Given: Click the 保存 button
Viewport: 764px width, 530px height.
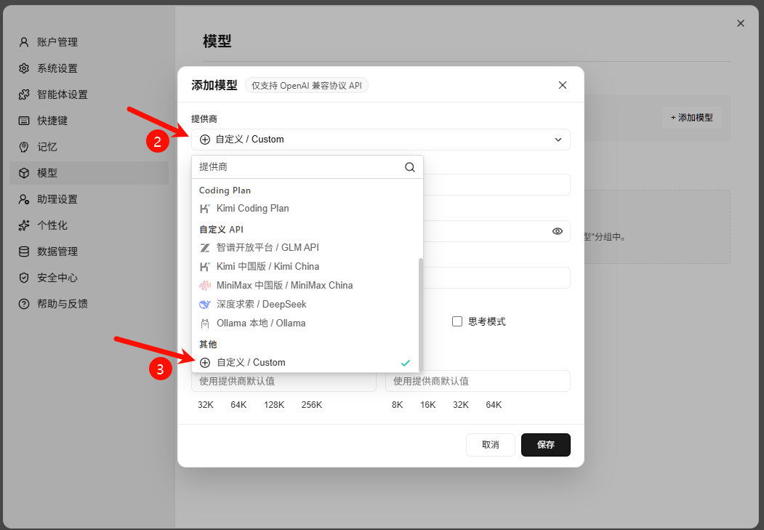Looking at the screenshot, I should (546, 445).
